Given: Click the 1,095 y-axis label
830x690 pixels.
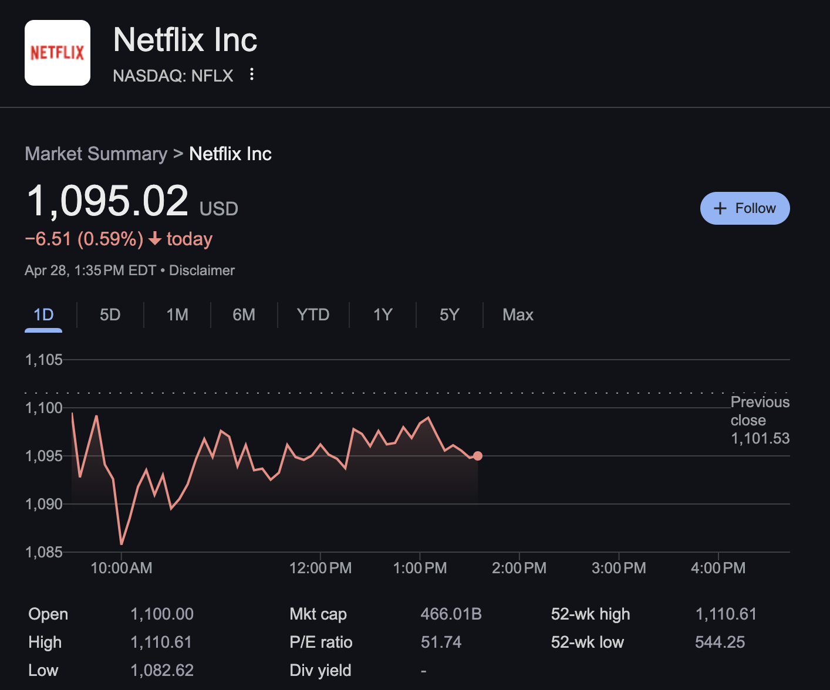Looking at the screenshot, I should 44,456.
